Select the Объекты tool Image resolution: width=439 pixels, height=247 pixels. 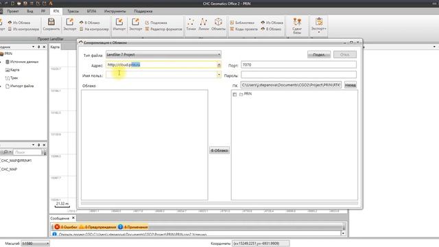(218, 25)
